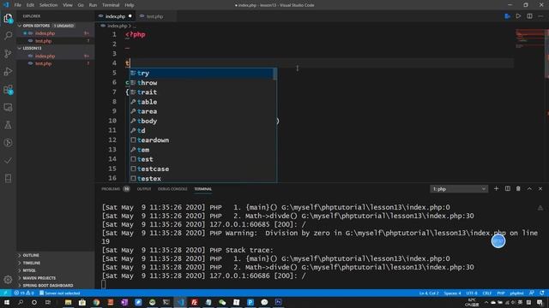
Task: Open the Terminal menu
Action: tap(111, 5)
